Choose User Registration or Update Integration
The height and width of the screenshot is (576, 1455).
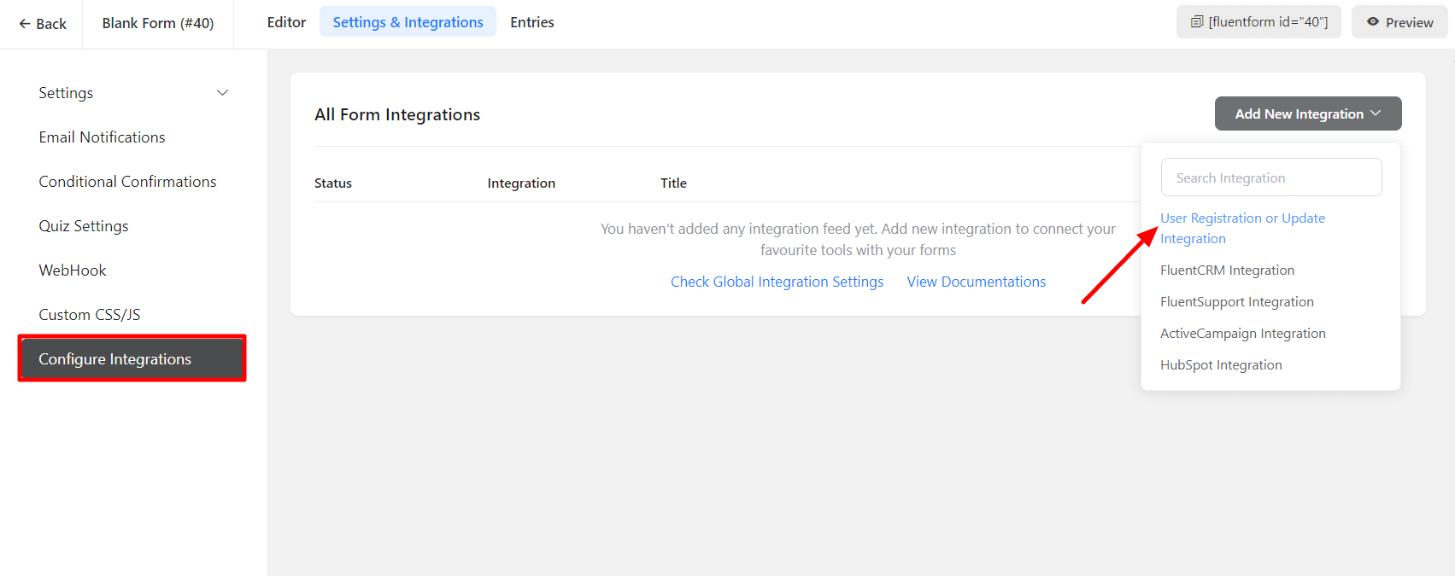point(1241,228)
